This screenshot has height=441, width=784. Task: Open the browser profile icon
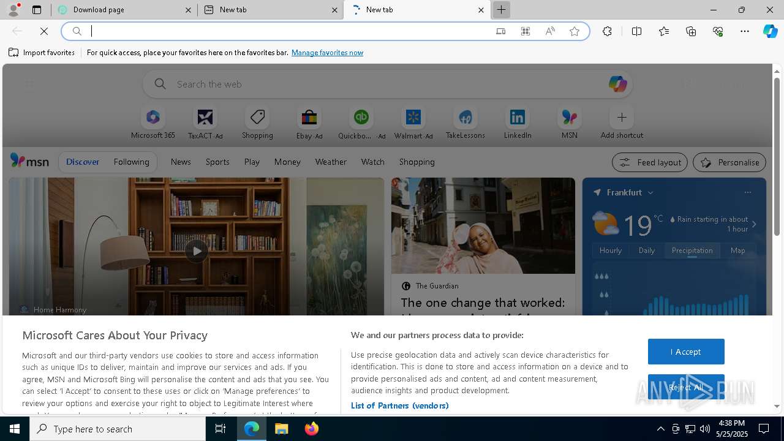(x=13, y=10)
